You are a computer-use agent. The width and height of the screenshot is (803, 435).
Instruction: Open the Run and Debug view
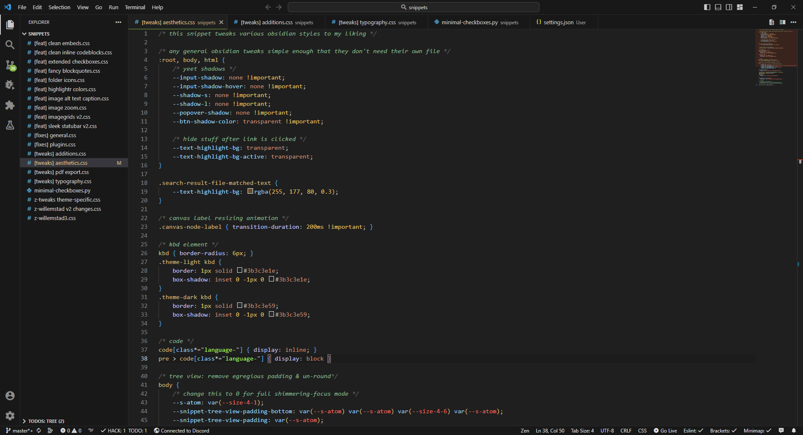(x=10, y=85)
